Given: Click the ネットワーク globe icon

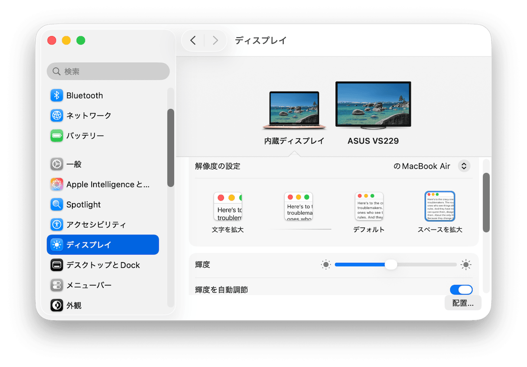Looking at the screenshot, I should click(x=57, y=115).
